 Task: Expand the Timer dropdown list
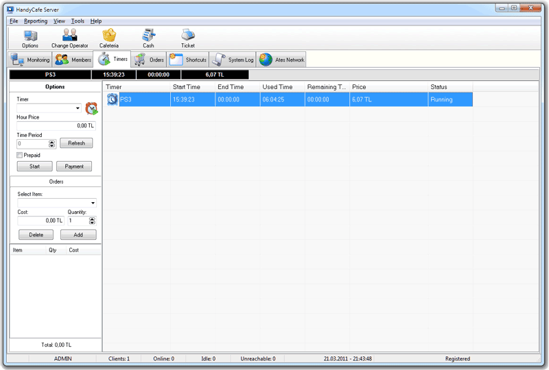click(x=78, y=108)
